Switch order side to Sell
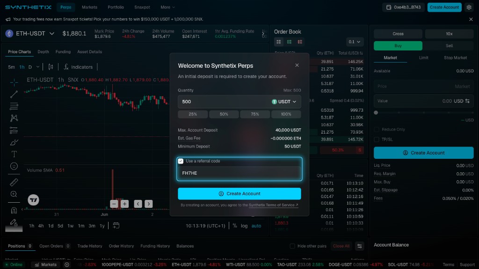The width and height of the screenshot is (479, 269). (449, 46)
